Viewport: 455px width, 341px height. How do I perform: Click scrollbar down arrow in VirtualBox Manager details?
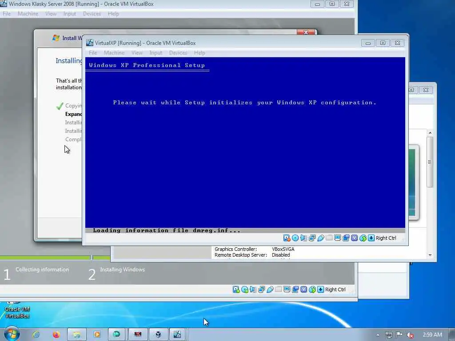(430, 255)
